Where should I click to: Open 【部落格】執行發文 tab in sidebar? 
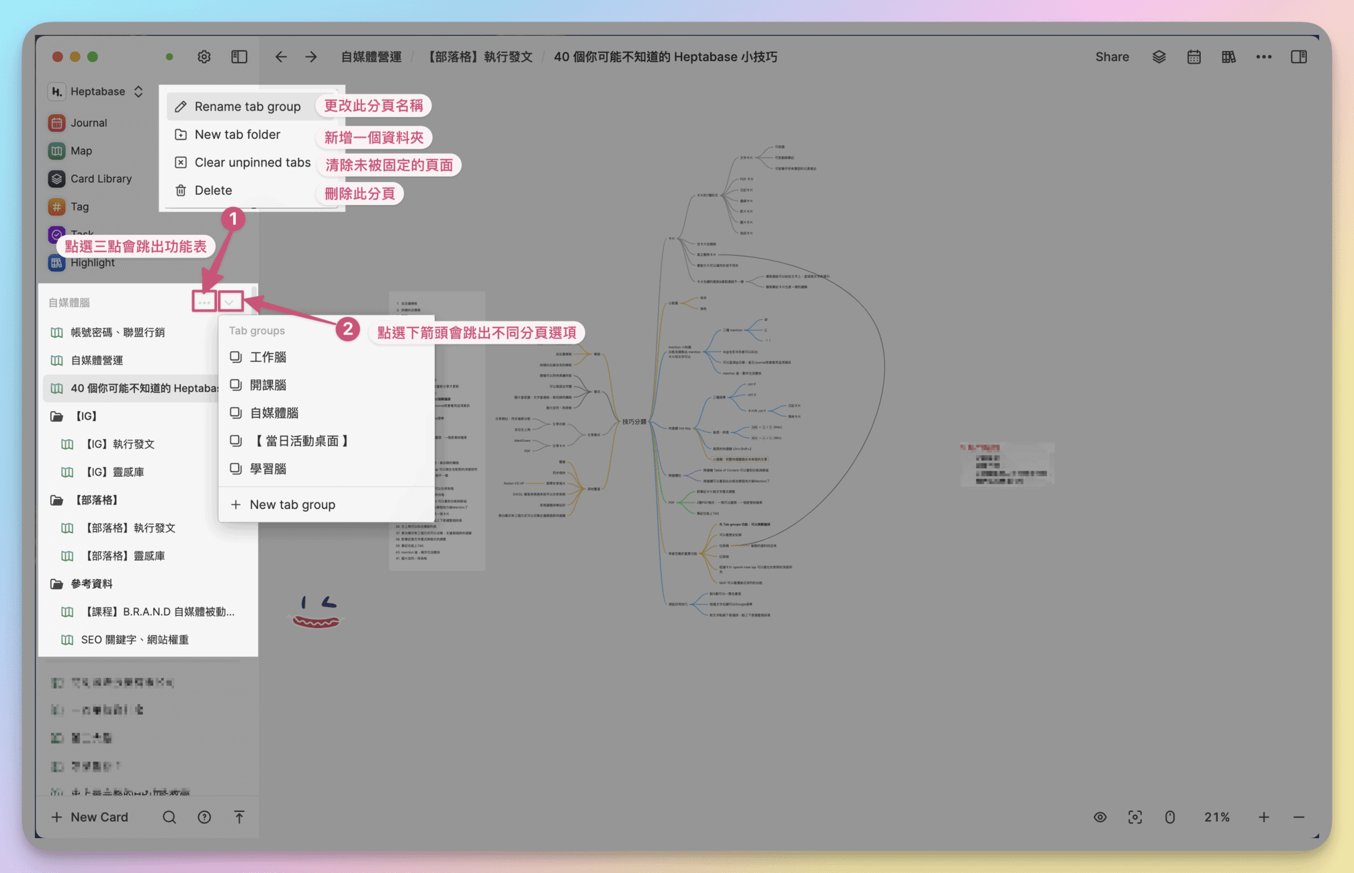pyautogui.click(x=148, y=529)
